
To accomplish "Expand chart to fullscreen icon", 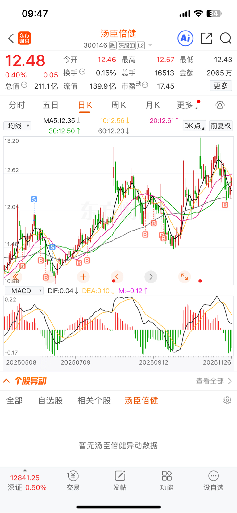I will [185, 277].
